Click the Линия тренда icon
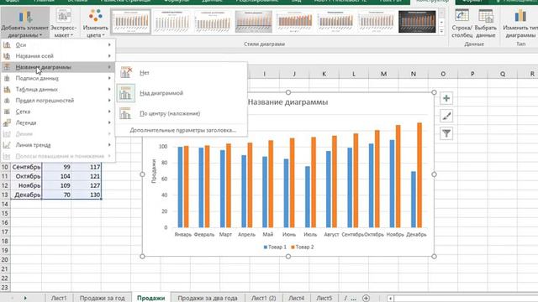Screen dimensions: 538x302 click(7, 145)
